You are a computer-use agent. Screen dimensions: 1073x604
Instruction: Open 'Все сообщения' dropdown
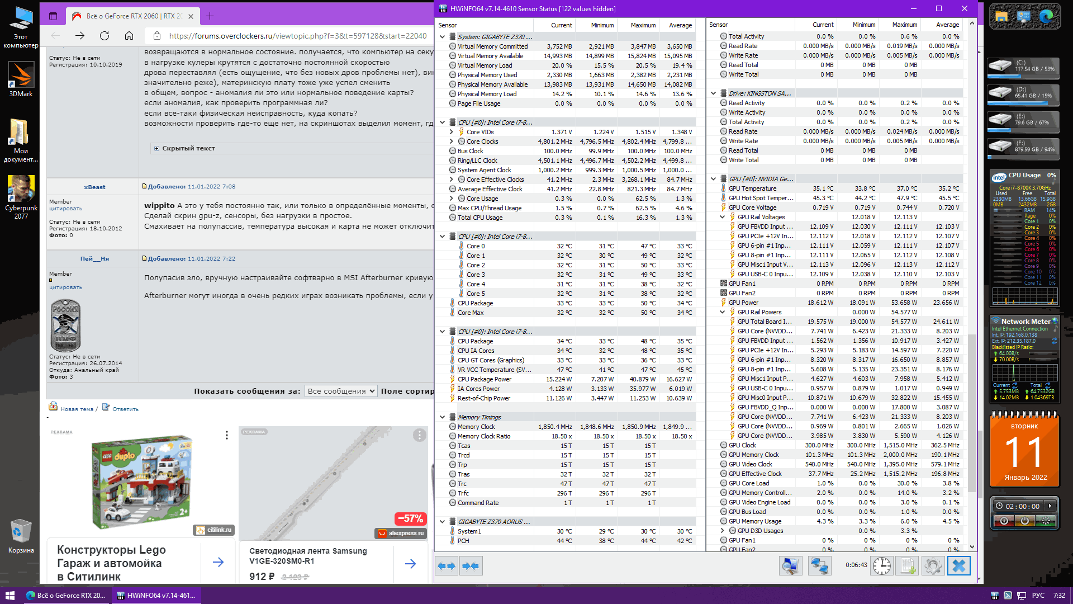(x=341, y=391)
